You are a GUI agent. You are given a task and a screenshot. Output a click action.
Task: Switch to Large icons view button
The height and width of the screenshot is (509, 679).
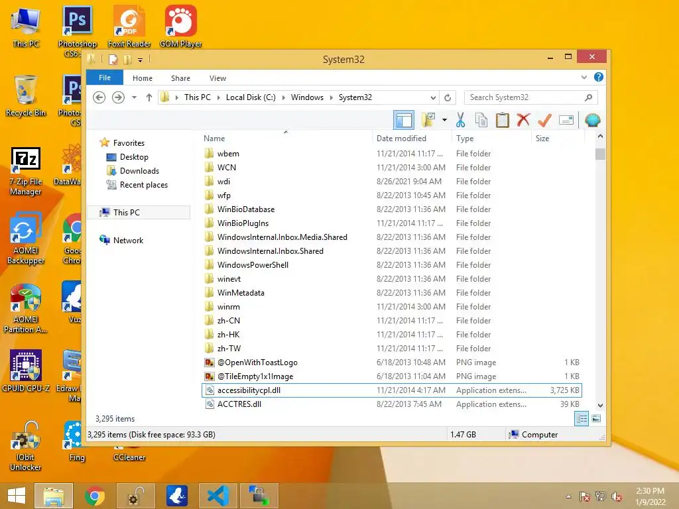point(596,419)
